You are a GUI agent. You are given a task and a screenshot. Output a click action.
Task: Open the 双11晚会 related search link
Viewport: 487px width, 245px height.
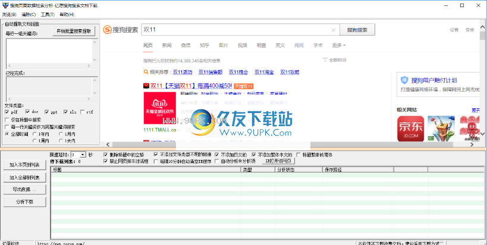pyautogui.click(x=238, y=72)
